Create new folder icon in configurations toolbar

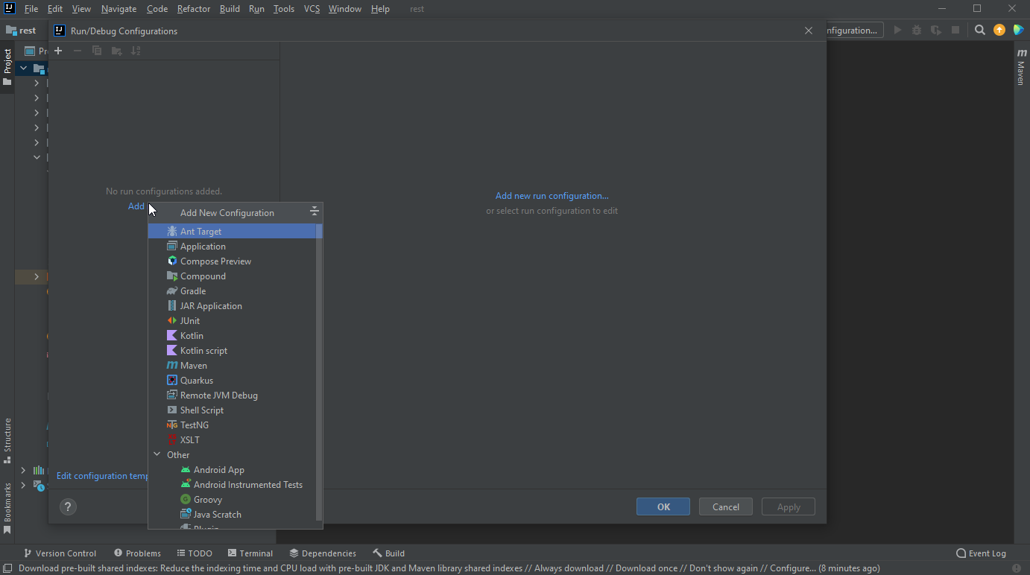116,51
